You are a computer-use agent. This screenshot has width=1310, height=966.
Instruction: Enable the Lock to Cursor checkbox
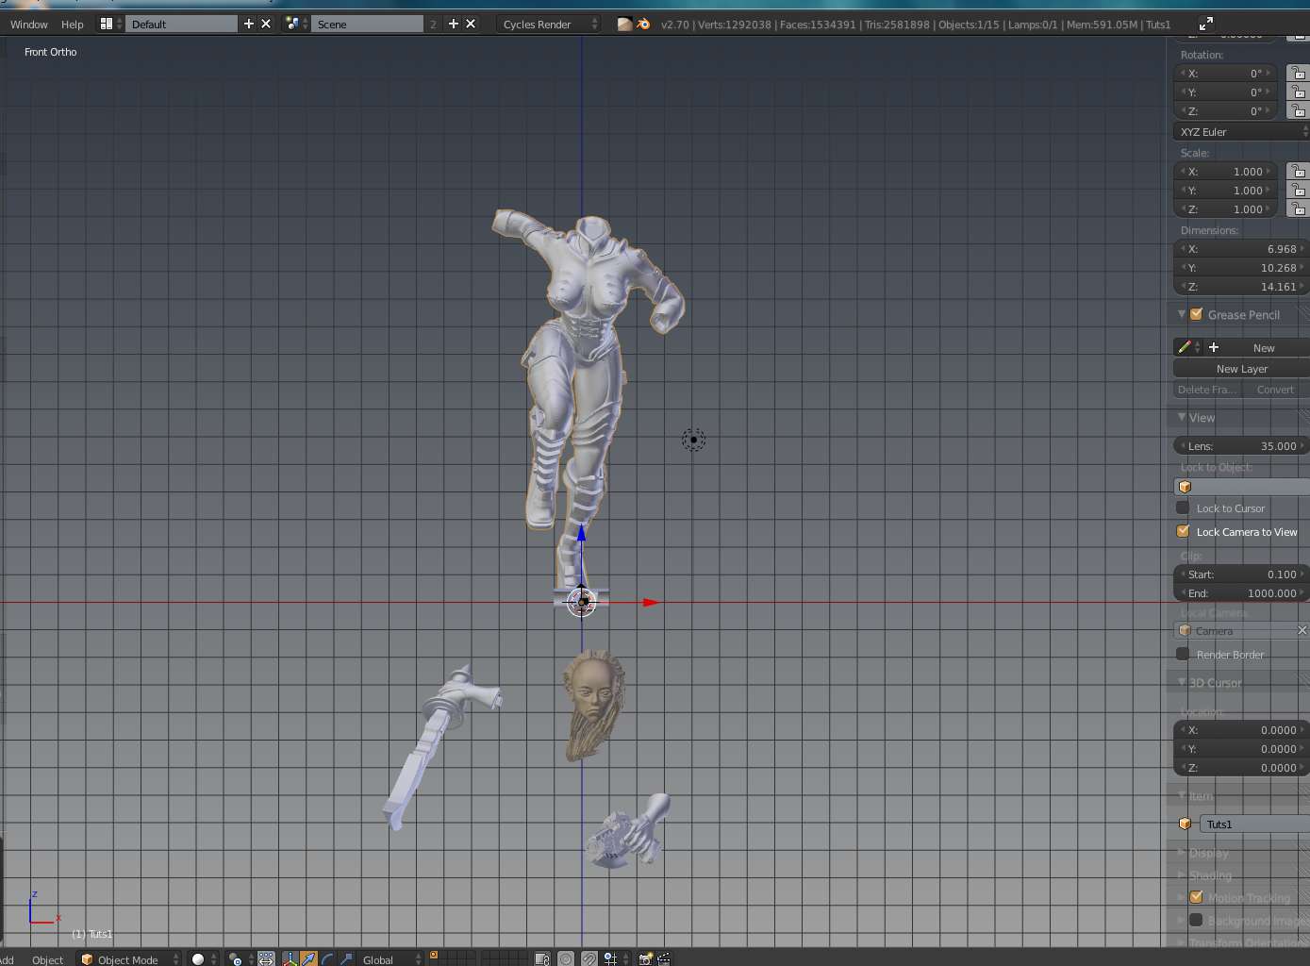pyautogui.click(x=1184, y=508)
